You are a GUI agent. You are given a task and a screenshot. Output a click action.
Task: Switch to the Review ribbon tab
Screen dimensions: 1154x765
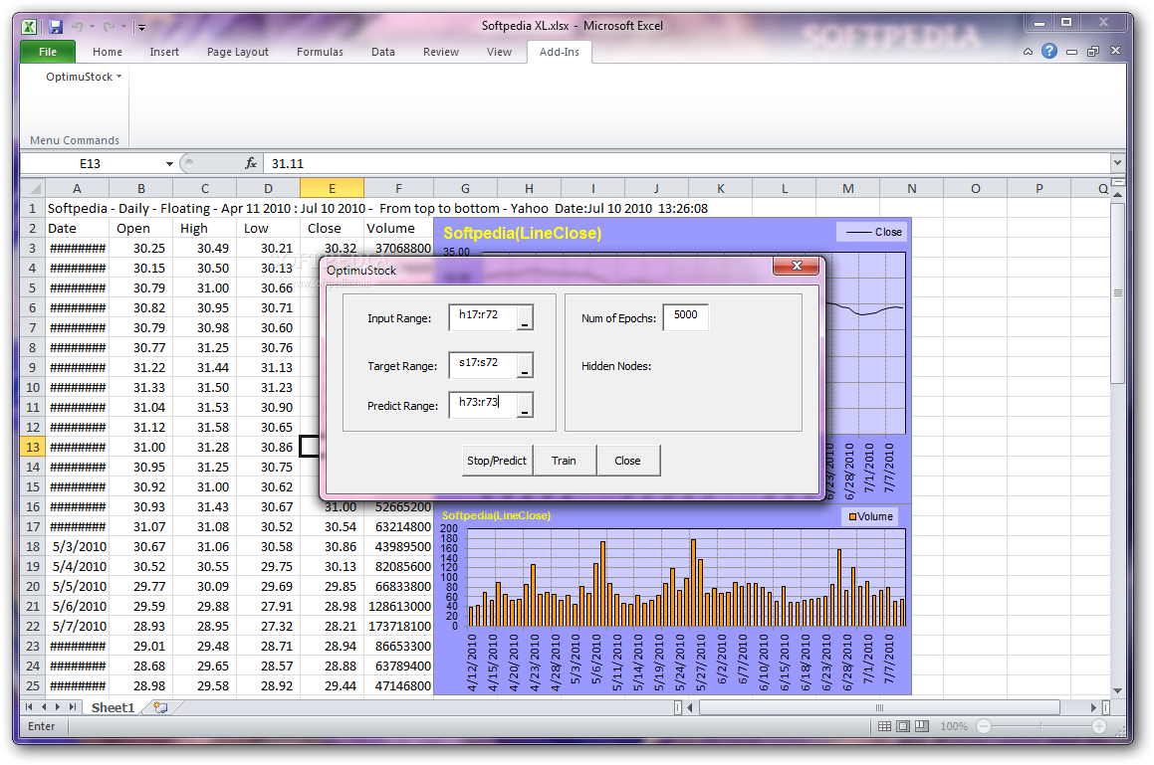coord(441,52)
